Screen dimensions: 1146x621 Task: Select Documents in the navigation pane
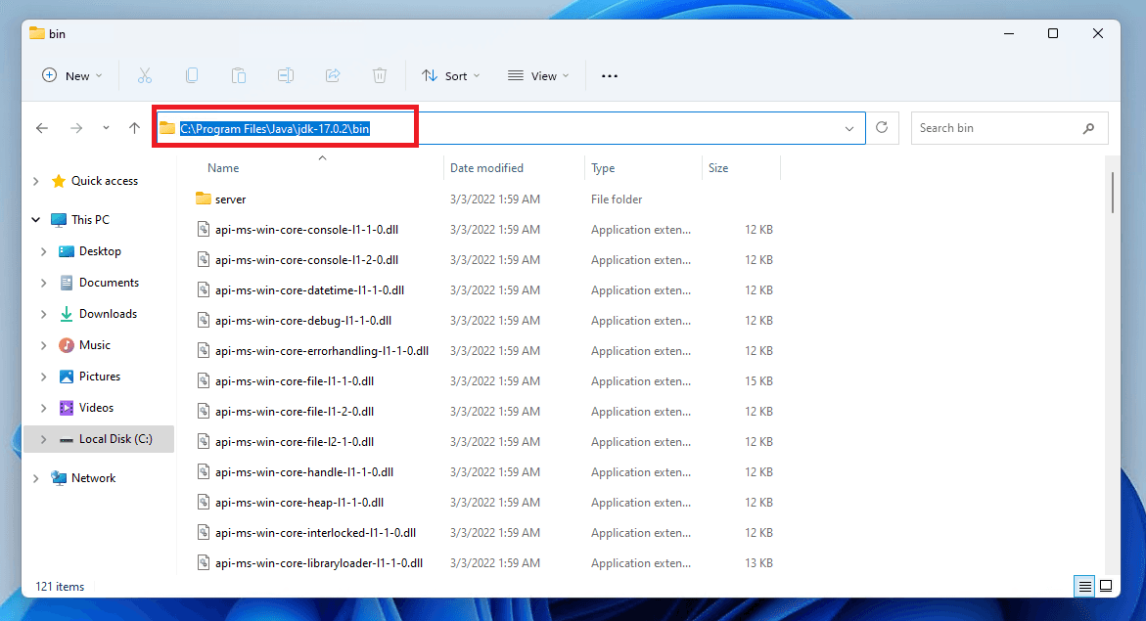(109, 283)
